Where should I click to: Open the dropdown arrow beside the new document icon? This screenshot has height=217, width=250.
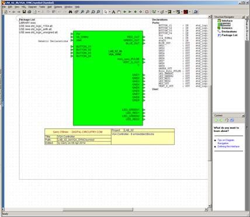pos(9,12)
